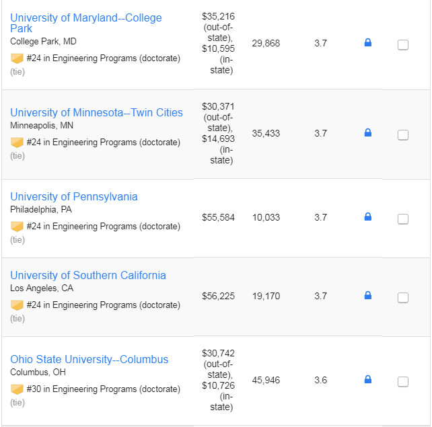The width and height of the screenshot is (432, 427).
Task: Click the ranking badge icon for Southern California
Action: (17, 305)
